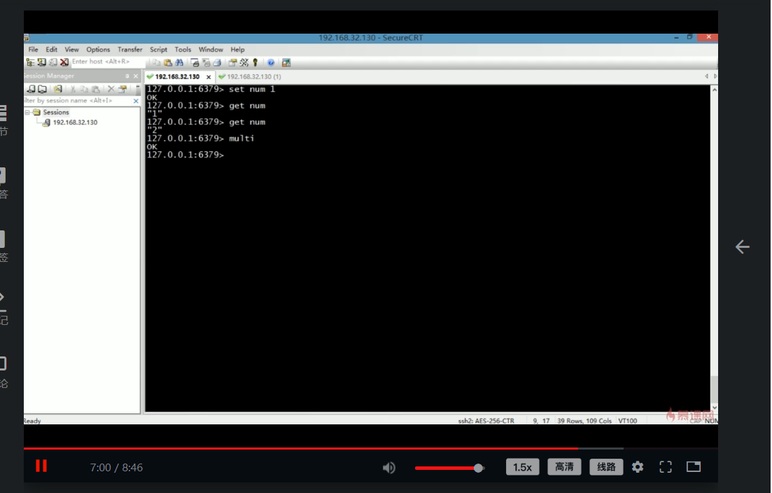This screenshot has width=772, height=493.
Task: Click the greyed Reconnect toolbar icon
Action: pos(53,62)
